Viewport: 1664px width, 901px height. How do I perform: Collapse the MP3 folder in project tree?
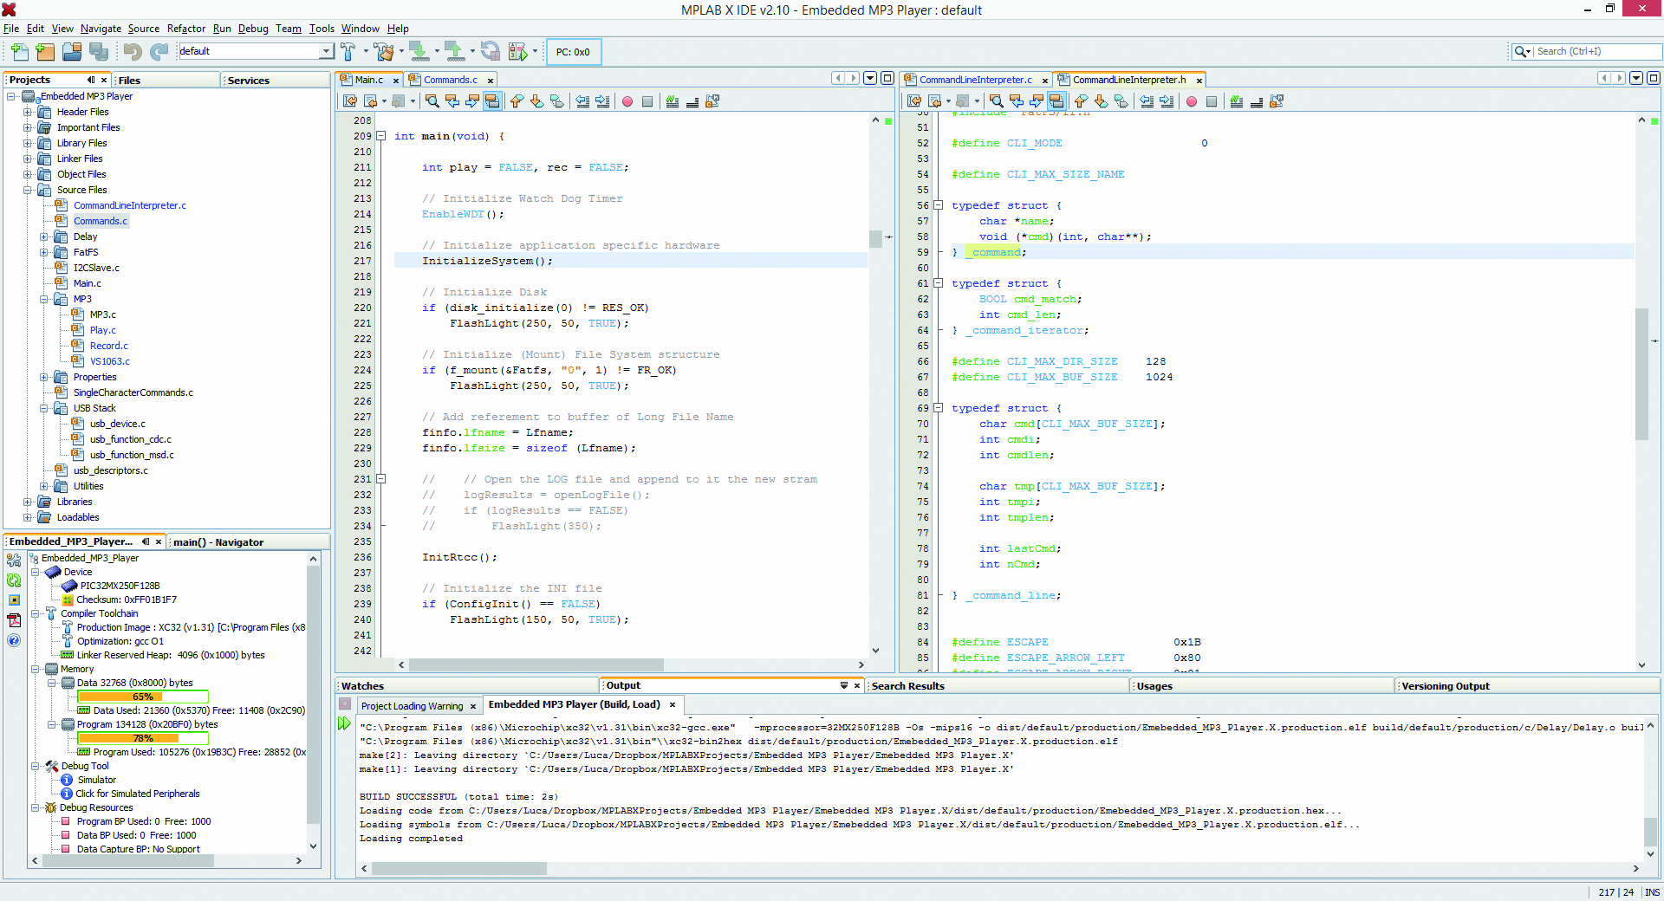pos(44,299)
